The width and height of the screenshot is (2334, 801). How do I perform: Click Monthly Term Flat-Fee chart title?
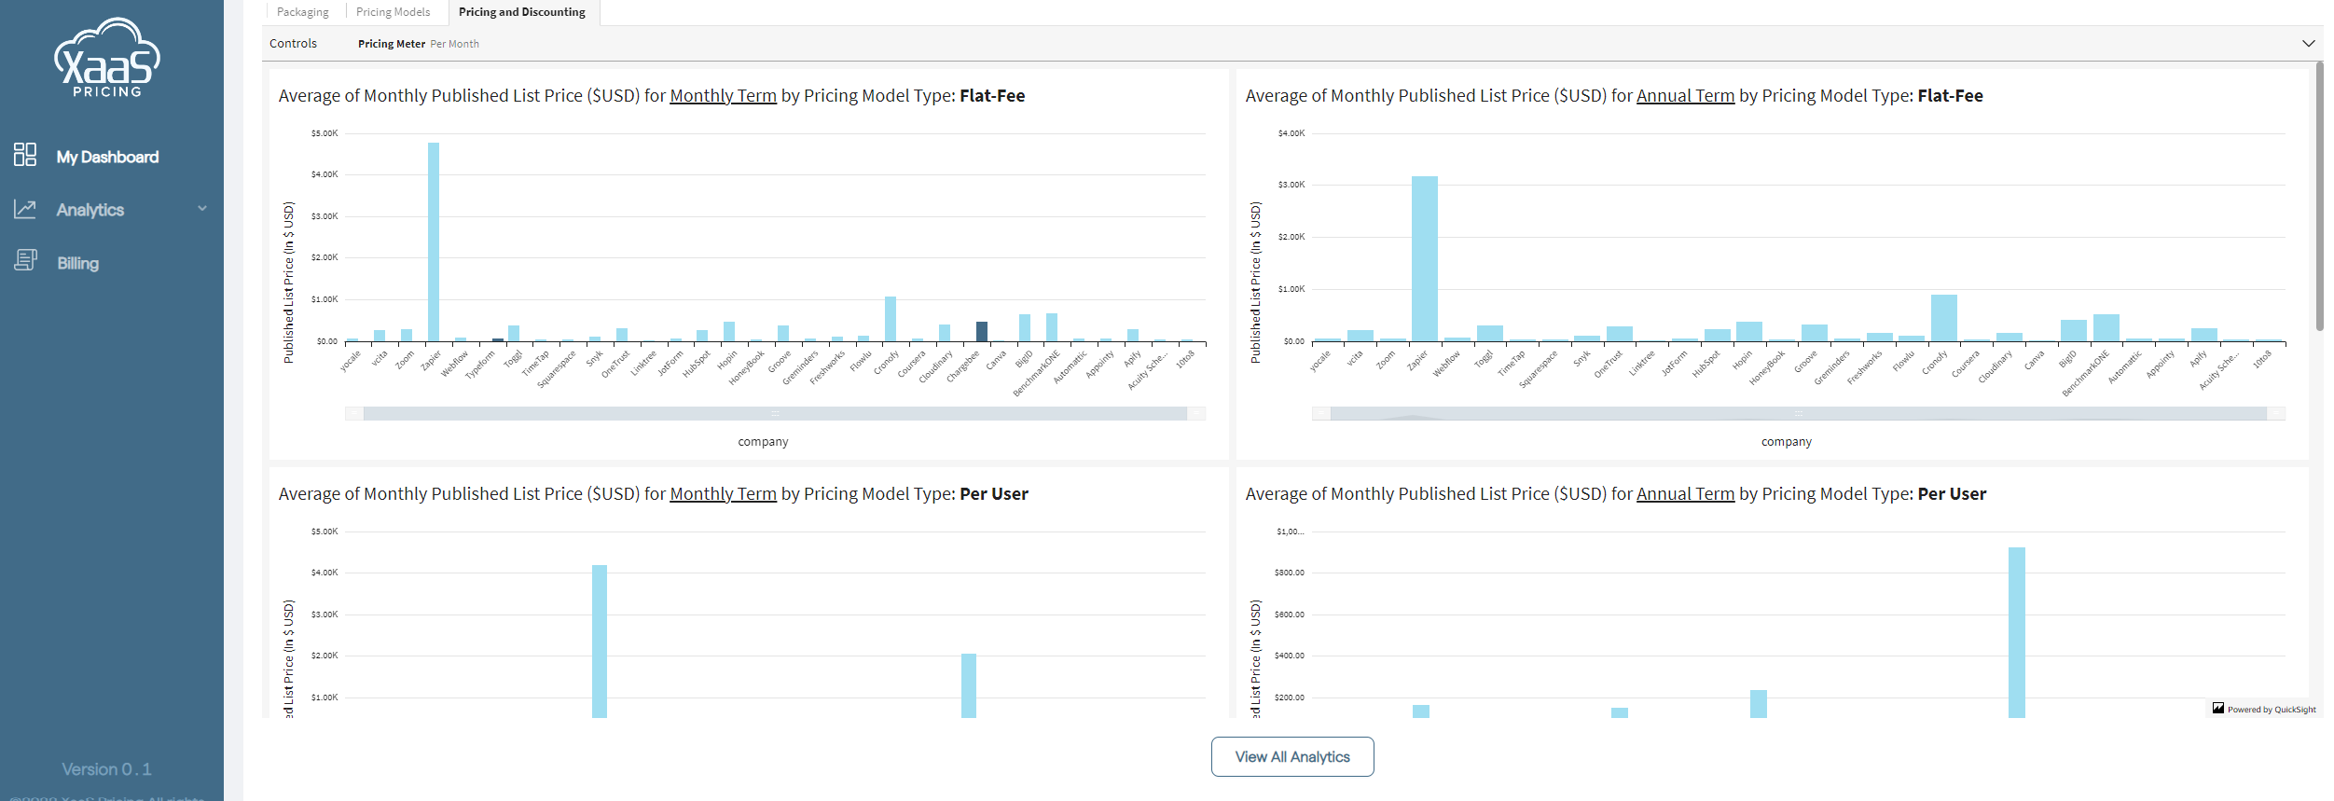[652, 95]
